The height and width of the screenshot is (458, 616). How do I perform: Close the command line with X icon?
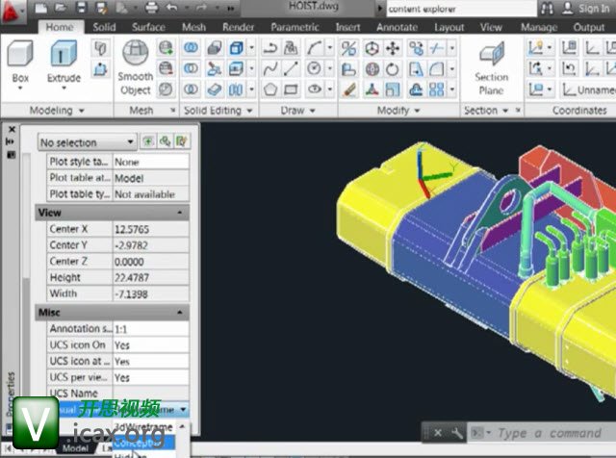[x=439, y=433]
